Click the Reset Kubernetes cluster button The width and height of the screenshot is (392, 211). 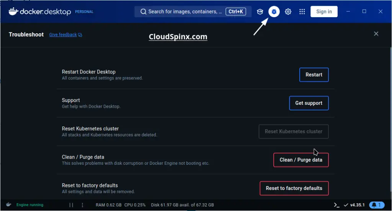[294, 131]
